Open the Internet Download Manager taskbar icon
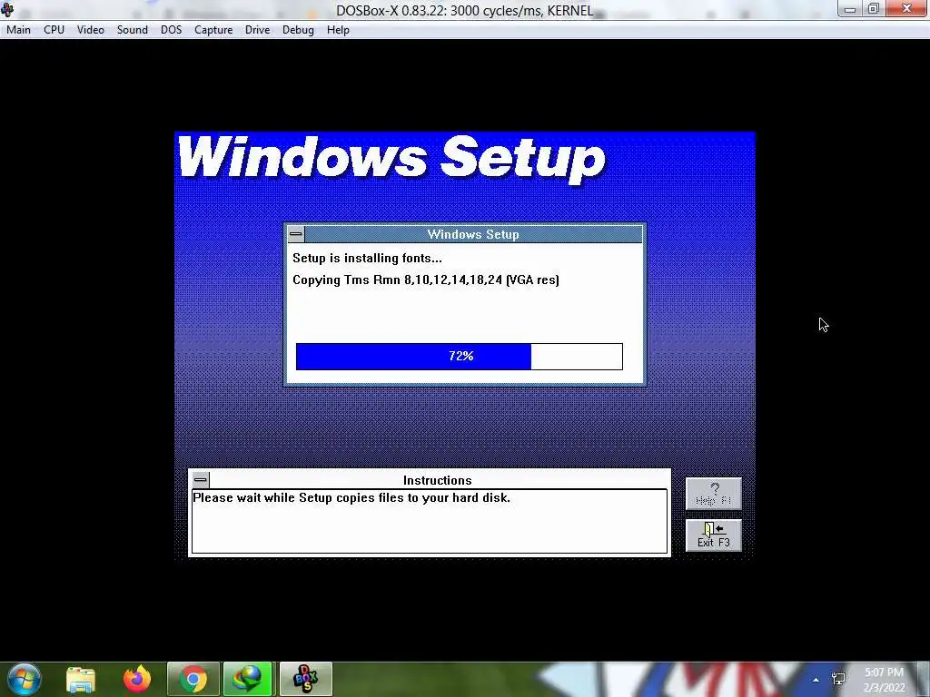This screenshot has height=697, width=930. click(x=248, y=679)
